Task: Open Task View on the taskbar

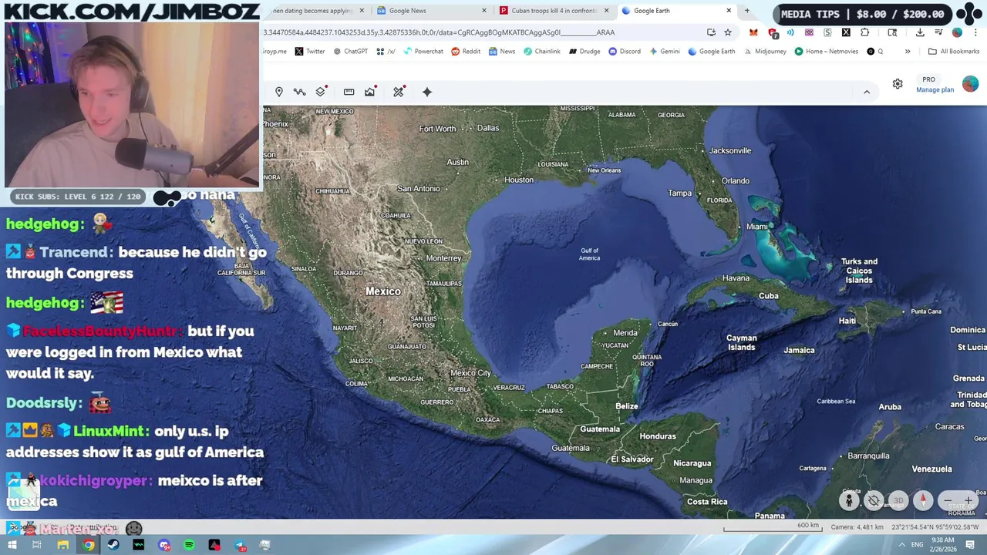Action: (x=36, y=545)
